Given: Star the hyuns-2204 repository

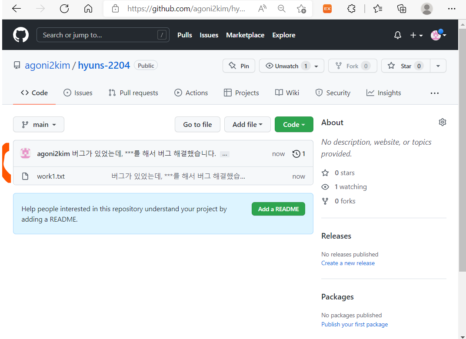Looking at the screenshot, I should tap(406, 66).
